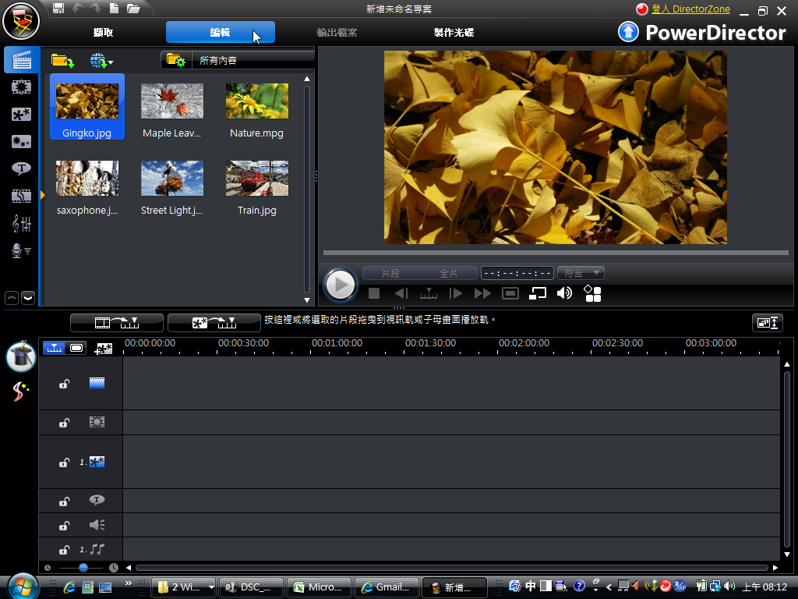Adjust the timeline zoom slider handle
This screenshot has height=599, width=798.
[x=83, y=568]
